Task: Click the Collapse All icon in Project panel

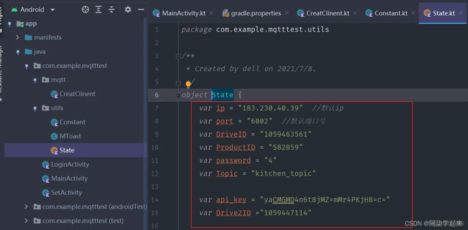Action: pyautogui.click(x=111, y=10)
